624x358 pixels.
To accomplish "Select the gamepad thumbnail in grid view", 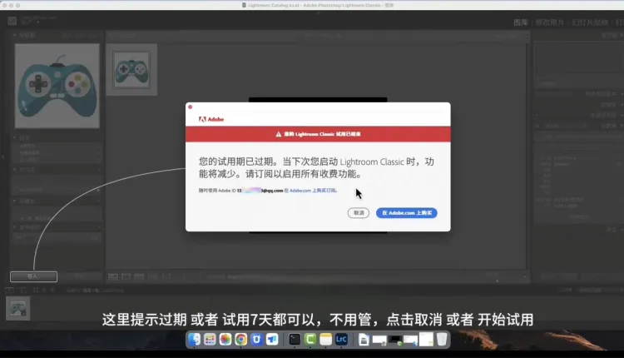I will click(131, 70).
